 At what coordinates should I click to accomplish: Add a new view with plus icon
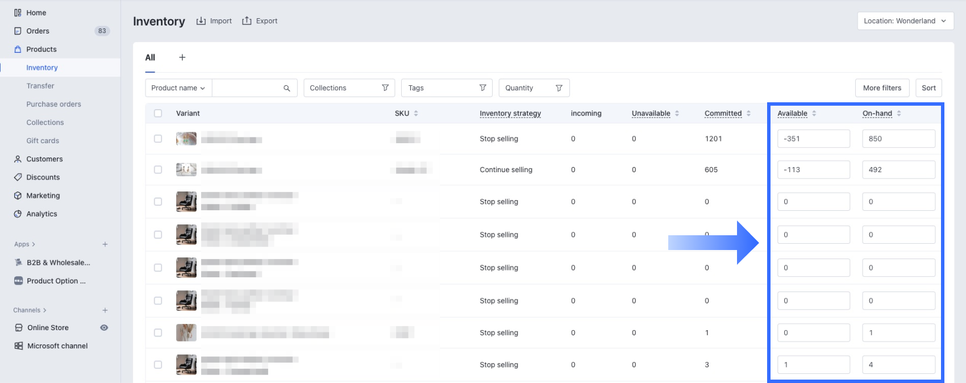click(182, 57)
